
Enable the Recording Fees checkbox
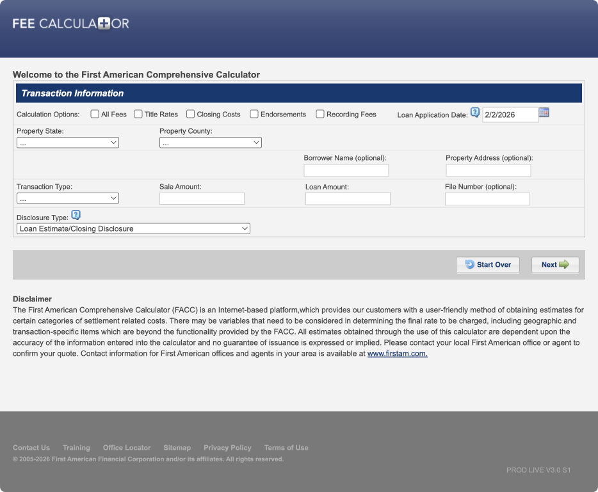320,113
